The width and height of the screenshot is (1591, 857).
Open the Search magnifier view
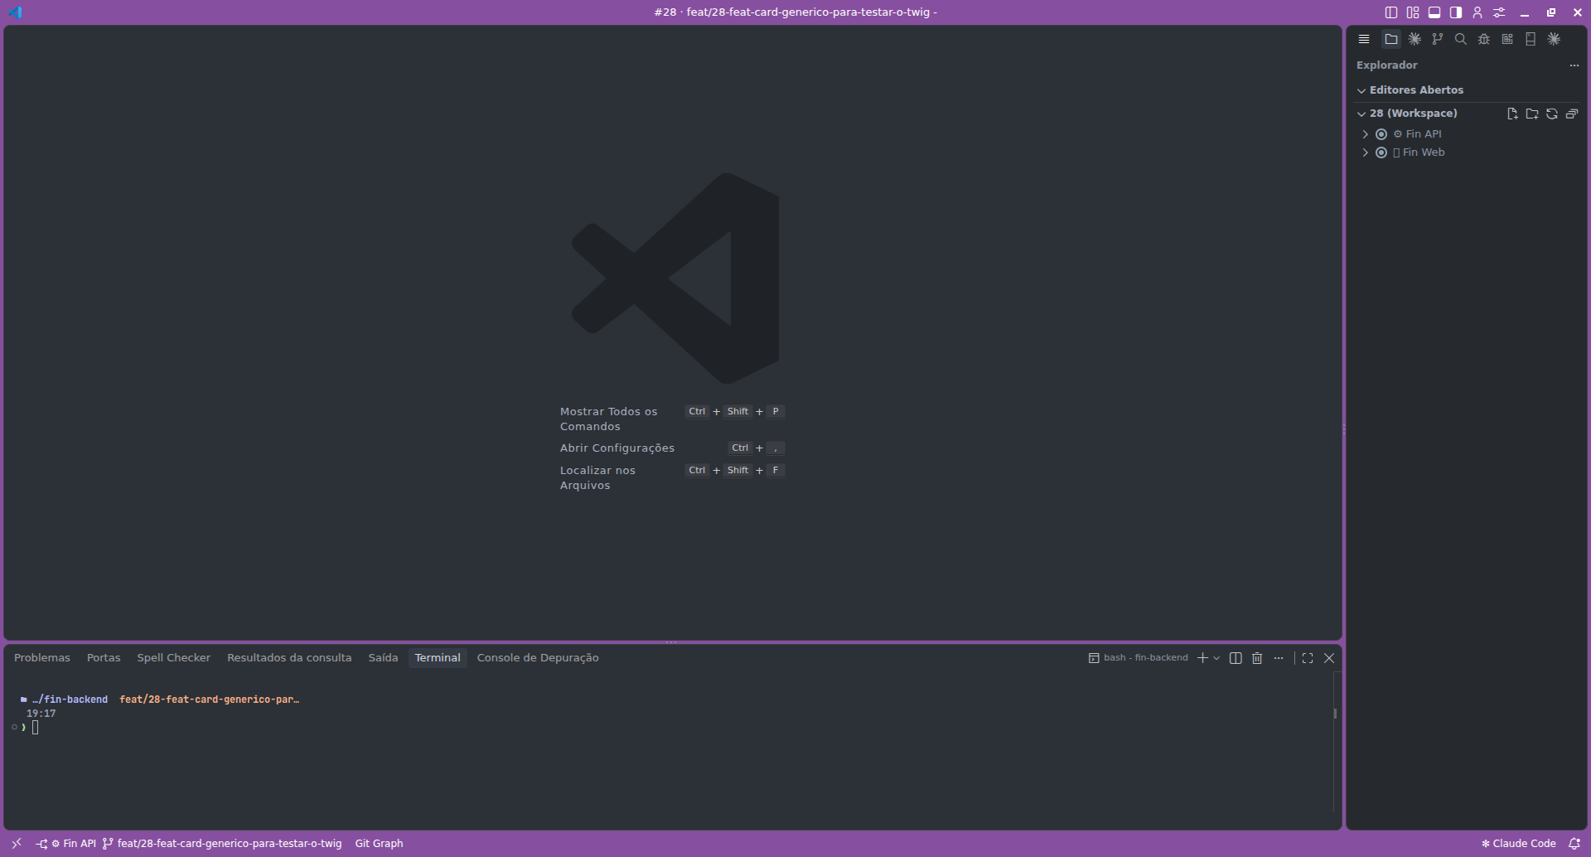1461,39
